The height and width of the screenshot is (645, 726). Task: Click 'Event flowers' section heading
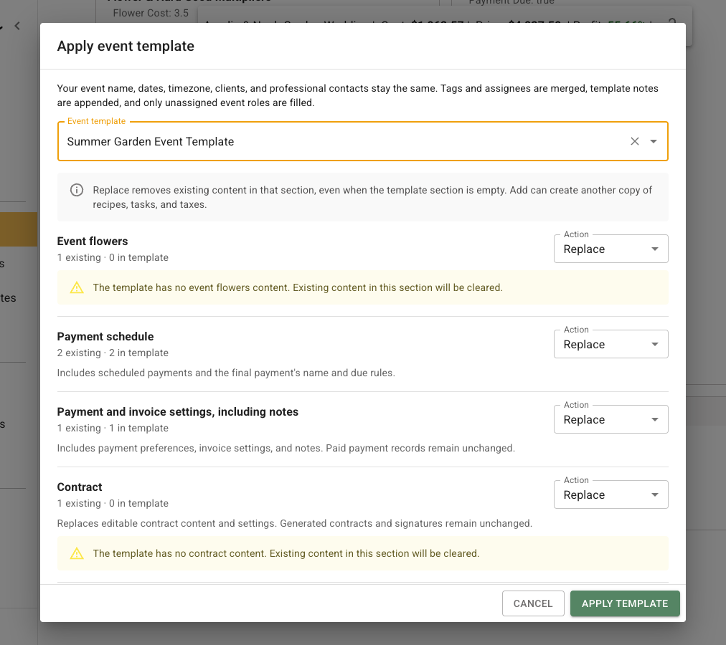[92, 241]
